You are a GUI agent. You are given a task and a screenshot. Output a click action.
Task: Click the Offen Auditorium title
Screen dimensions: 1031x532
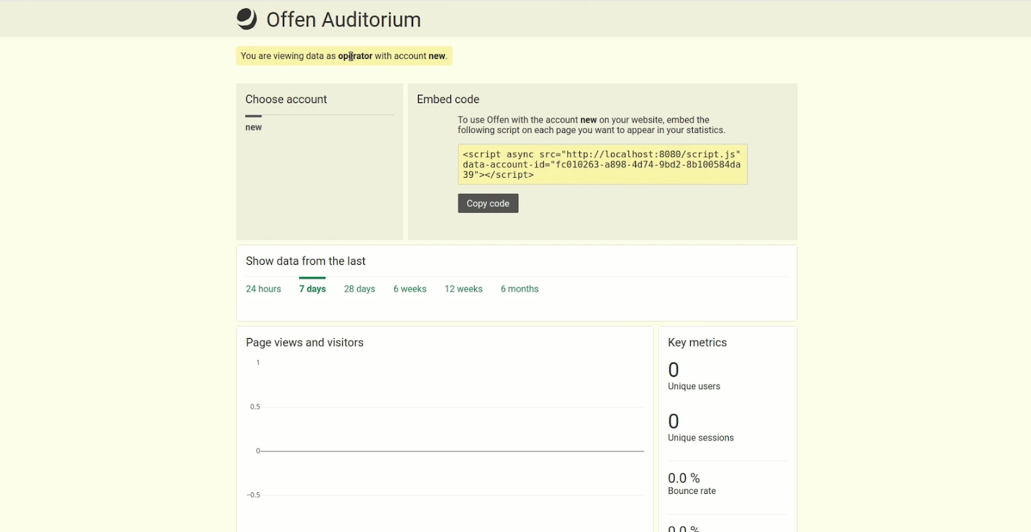[343, 20]
